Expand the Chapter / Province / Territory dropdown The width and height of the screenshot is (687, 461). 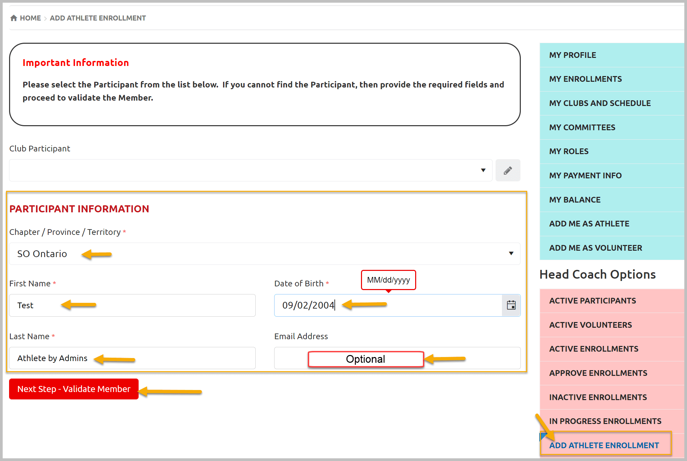click(265, 254)
